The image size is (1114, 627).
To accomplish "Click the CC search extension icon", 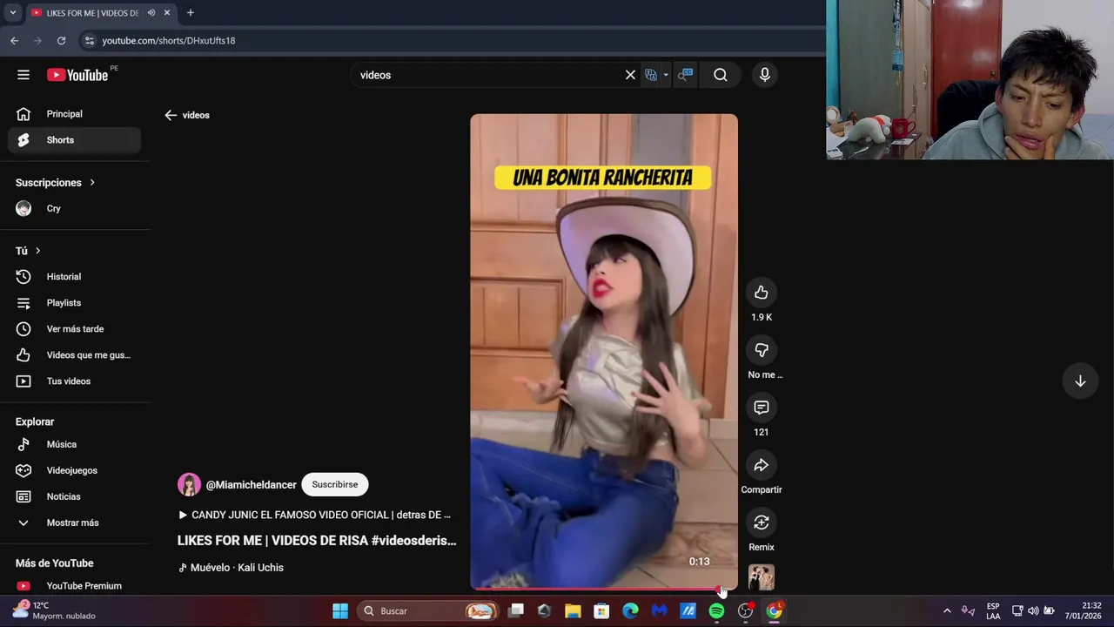I will click(x=686, y=75).
